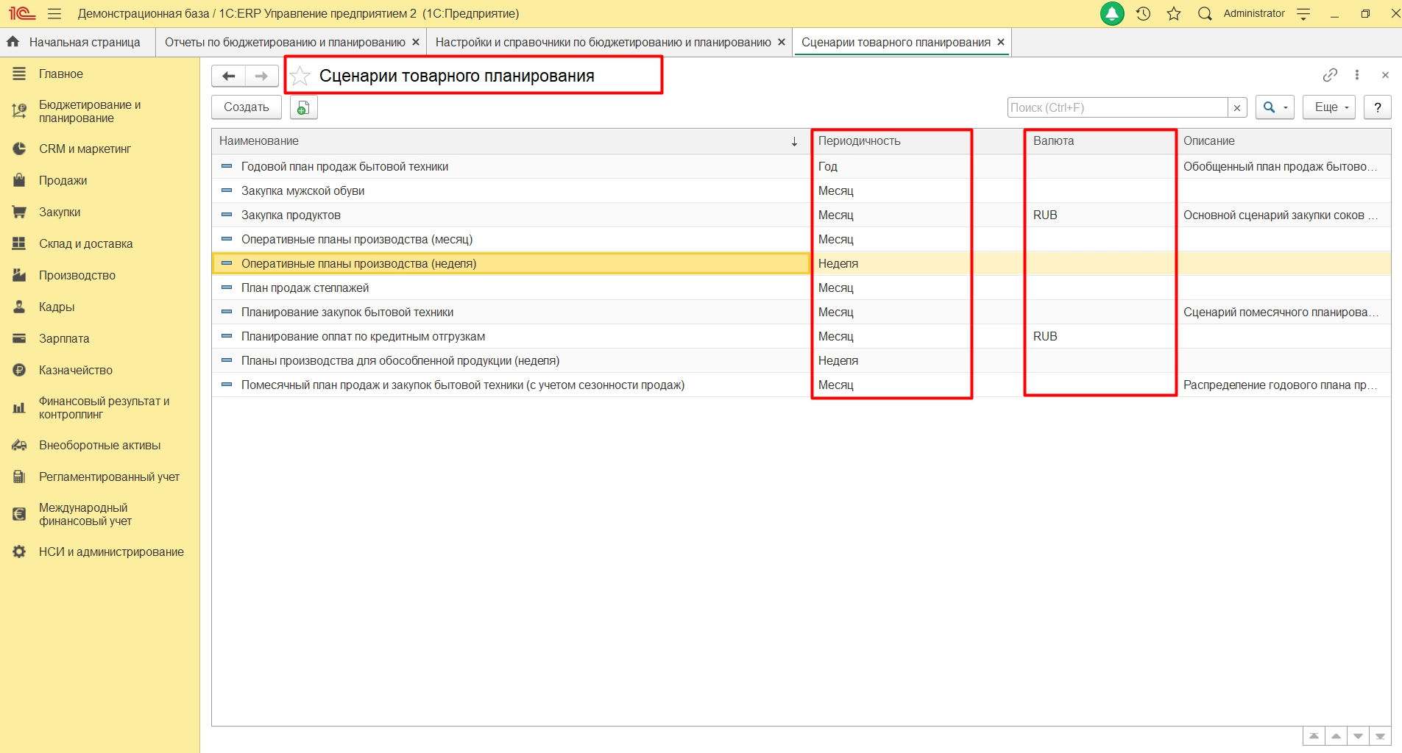Click the Создать button
The image size is (1402, 753).
click(x=247, y=107)
